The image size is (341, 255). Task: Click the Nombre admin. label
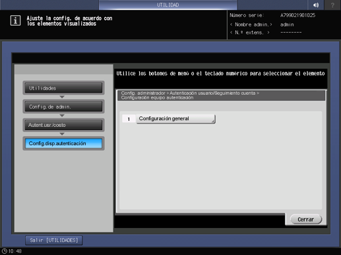[251, 24]
